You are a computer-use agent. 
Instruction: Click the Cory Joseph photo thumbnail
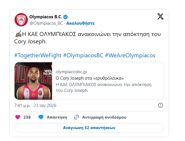click(33, 81)
